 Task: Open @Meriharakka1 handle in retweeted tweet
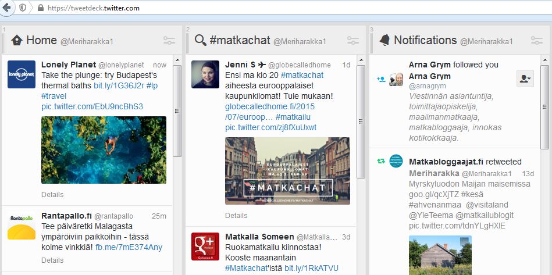(x=486, y=174)
